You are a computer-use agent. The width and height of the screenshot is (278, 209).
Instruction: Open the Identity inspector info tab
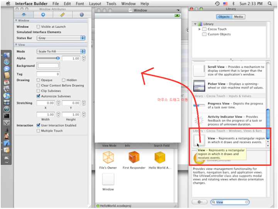[81, 15]
